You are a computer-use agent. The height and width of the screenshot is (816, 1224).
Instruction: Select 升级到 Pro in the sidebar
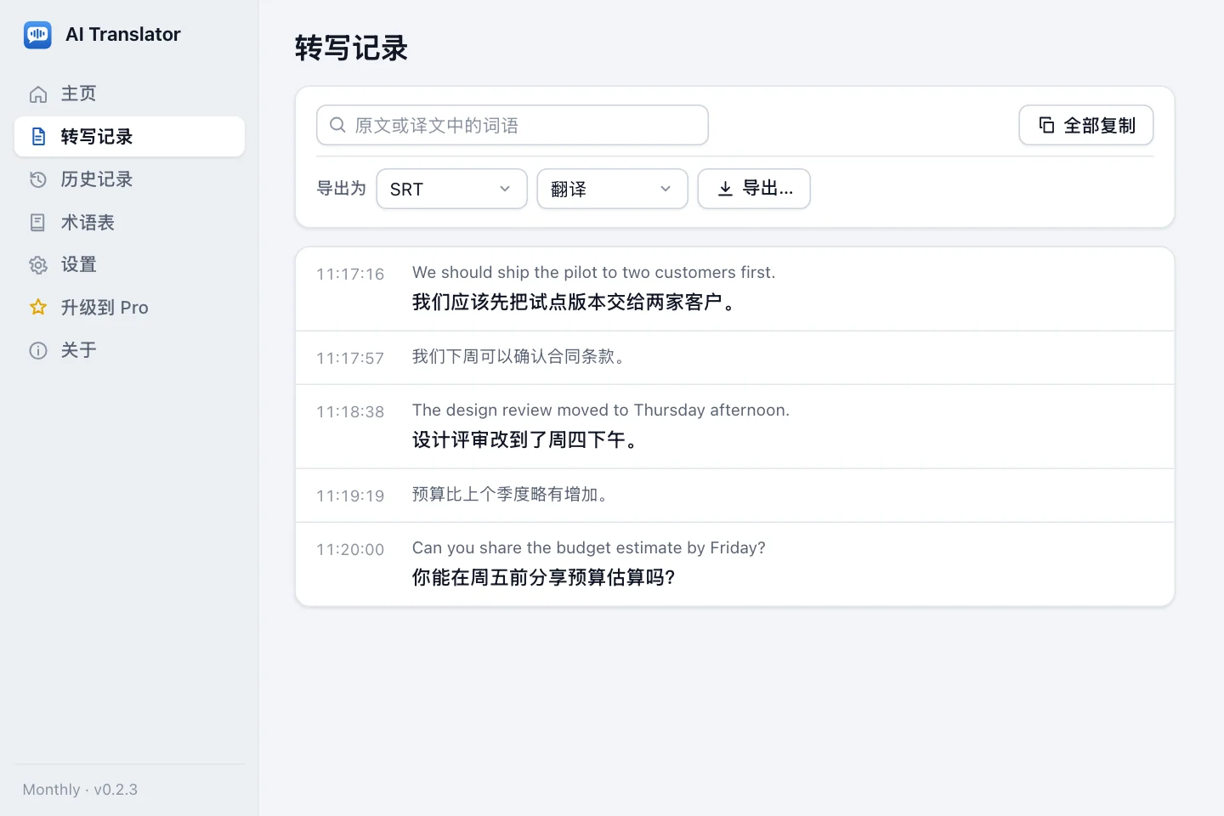pos(129,307)
